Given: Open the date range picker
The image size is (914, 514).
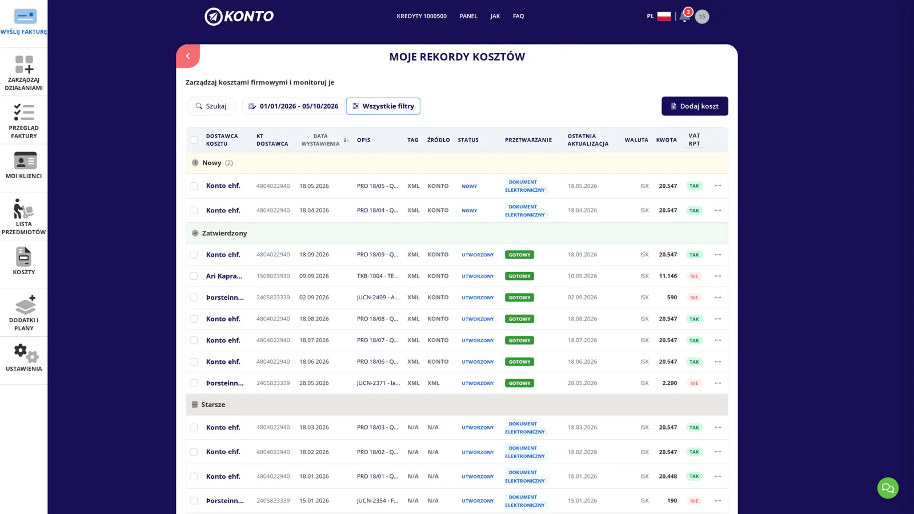Looking at the screenshot, I should (293, 106).
